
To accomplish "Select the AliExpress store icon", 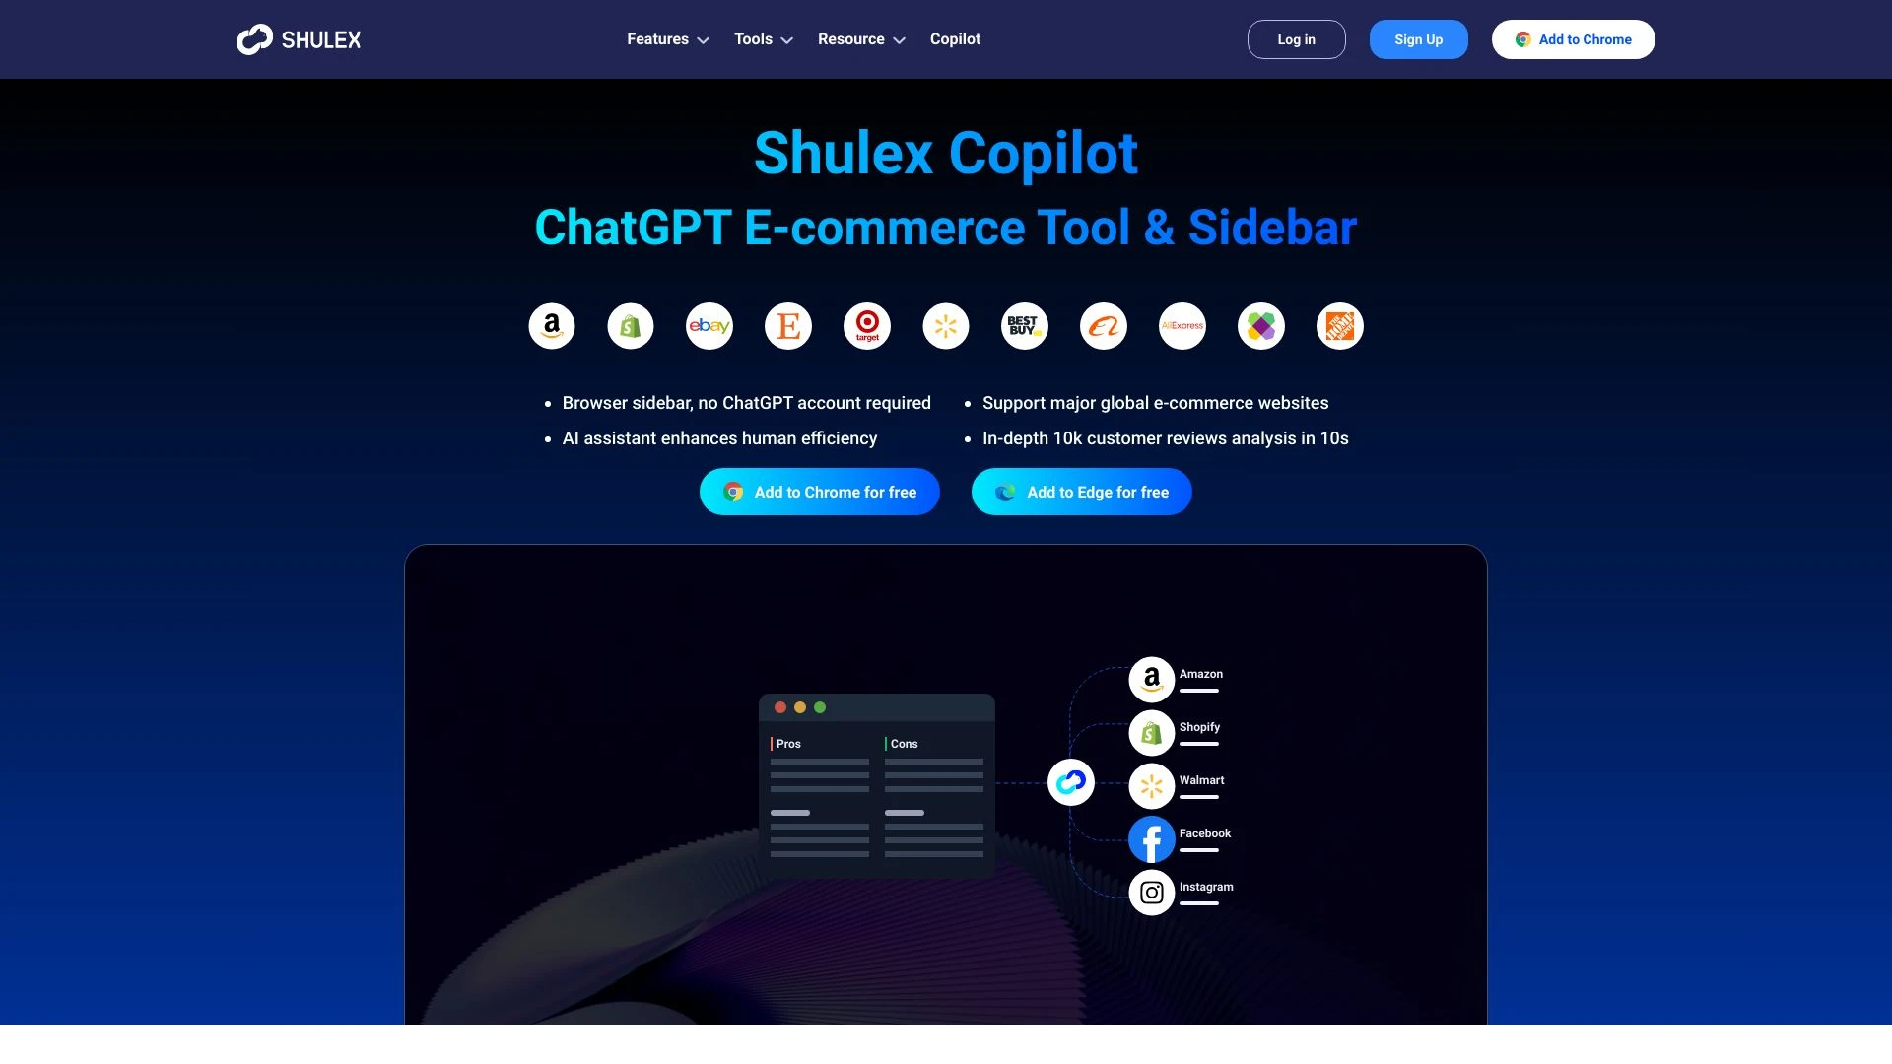I will pyautogui.click(x=1182, y=325).
